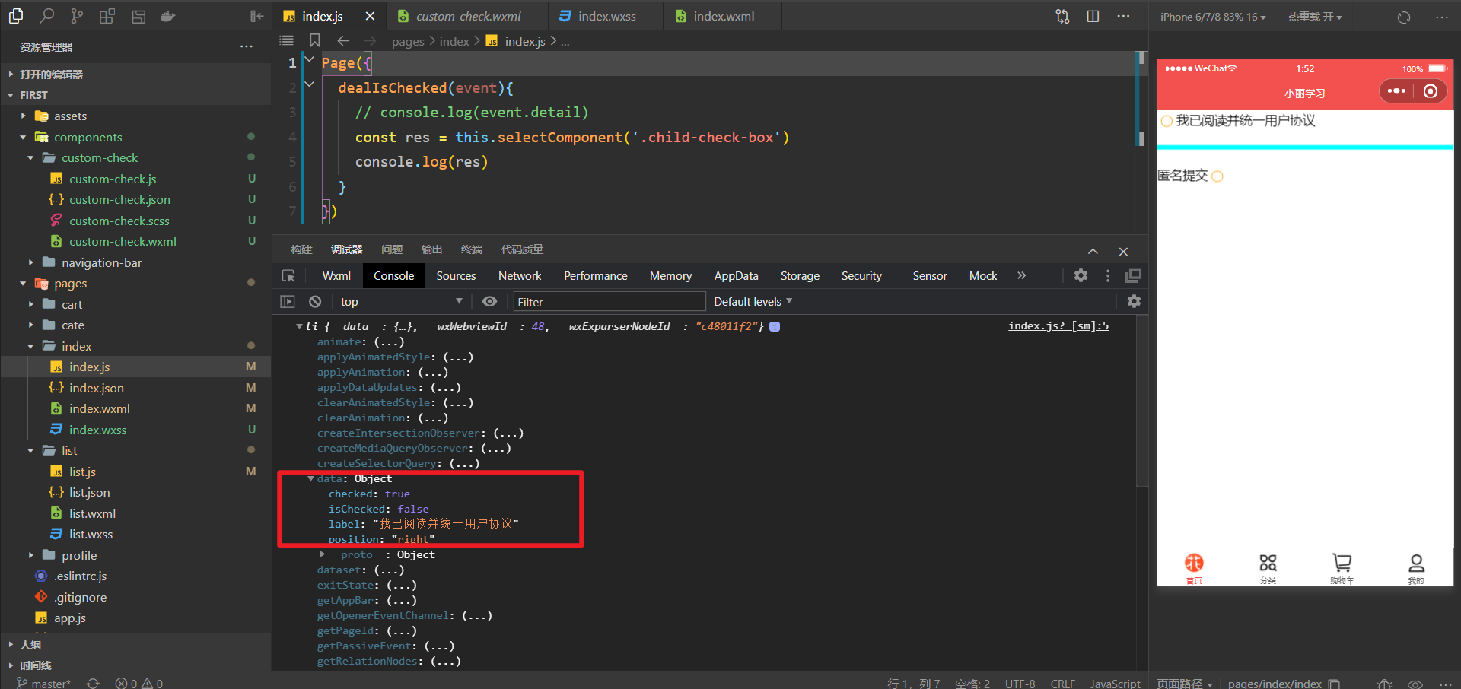Tap the capsule close circle button in simulator

pyautogui.click(x=1431, y=91)
